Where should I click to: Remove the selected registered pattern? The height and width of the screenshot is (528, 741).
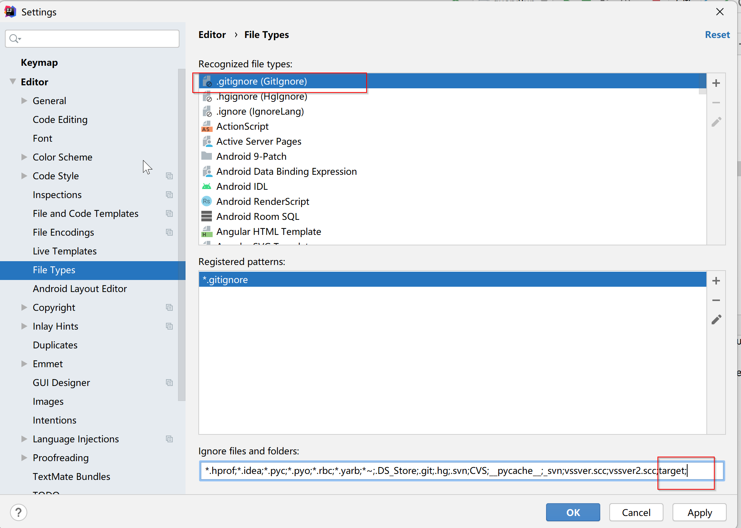(x=716, y=300)
